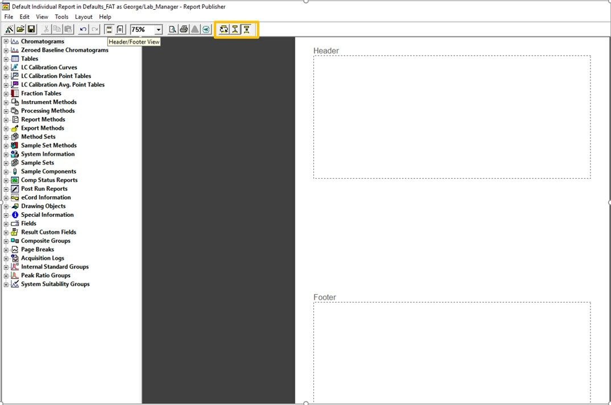Expand the Tables tree node
611x405 pixels.
click(x=6, y=59)
